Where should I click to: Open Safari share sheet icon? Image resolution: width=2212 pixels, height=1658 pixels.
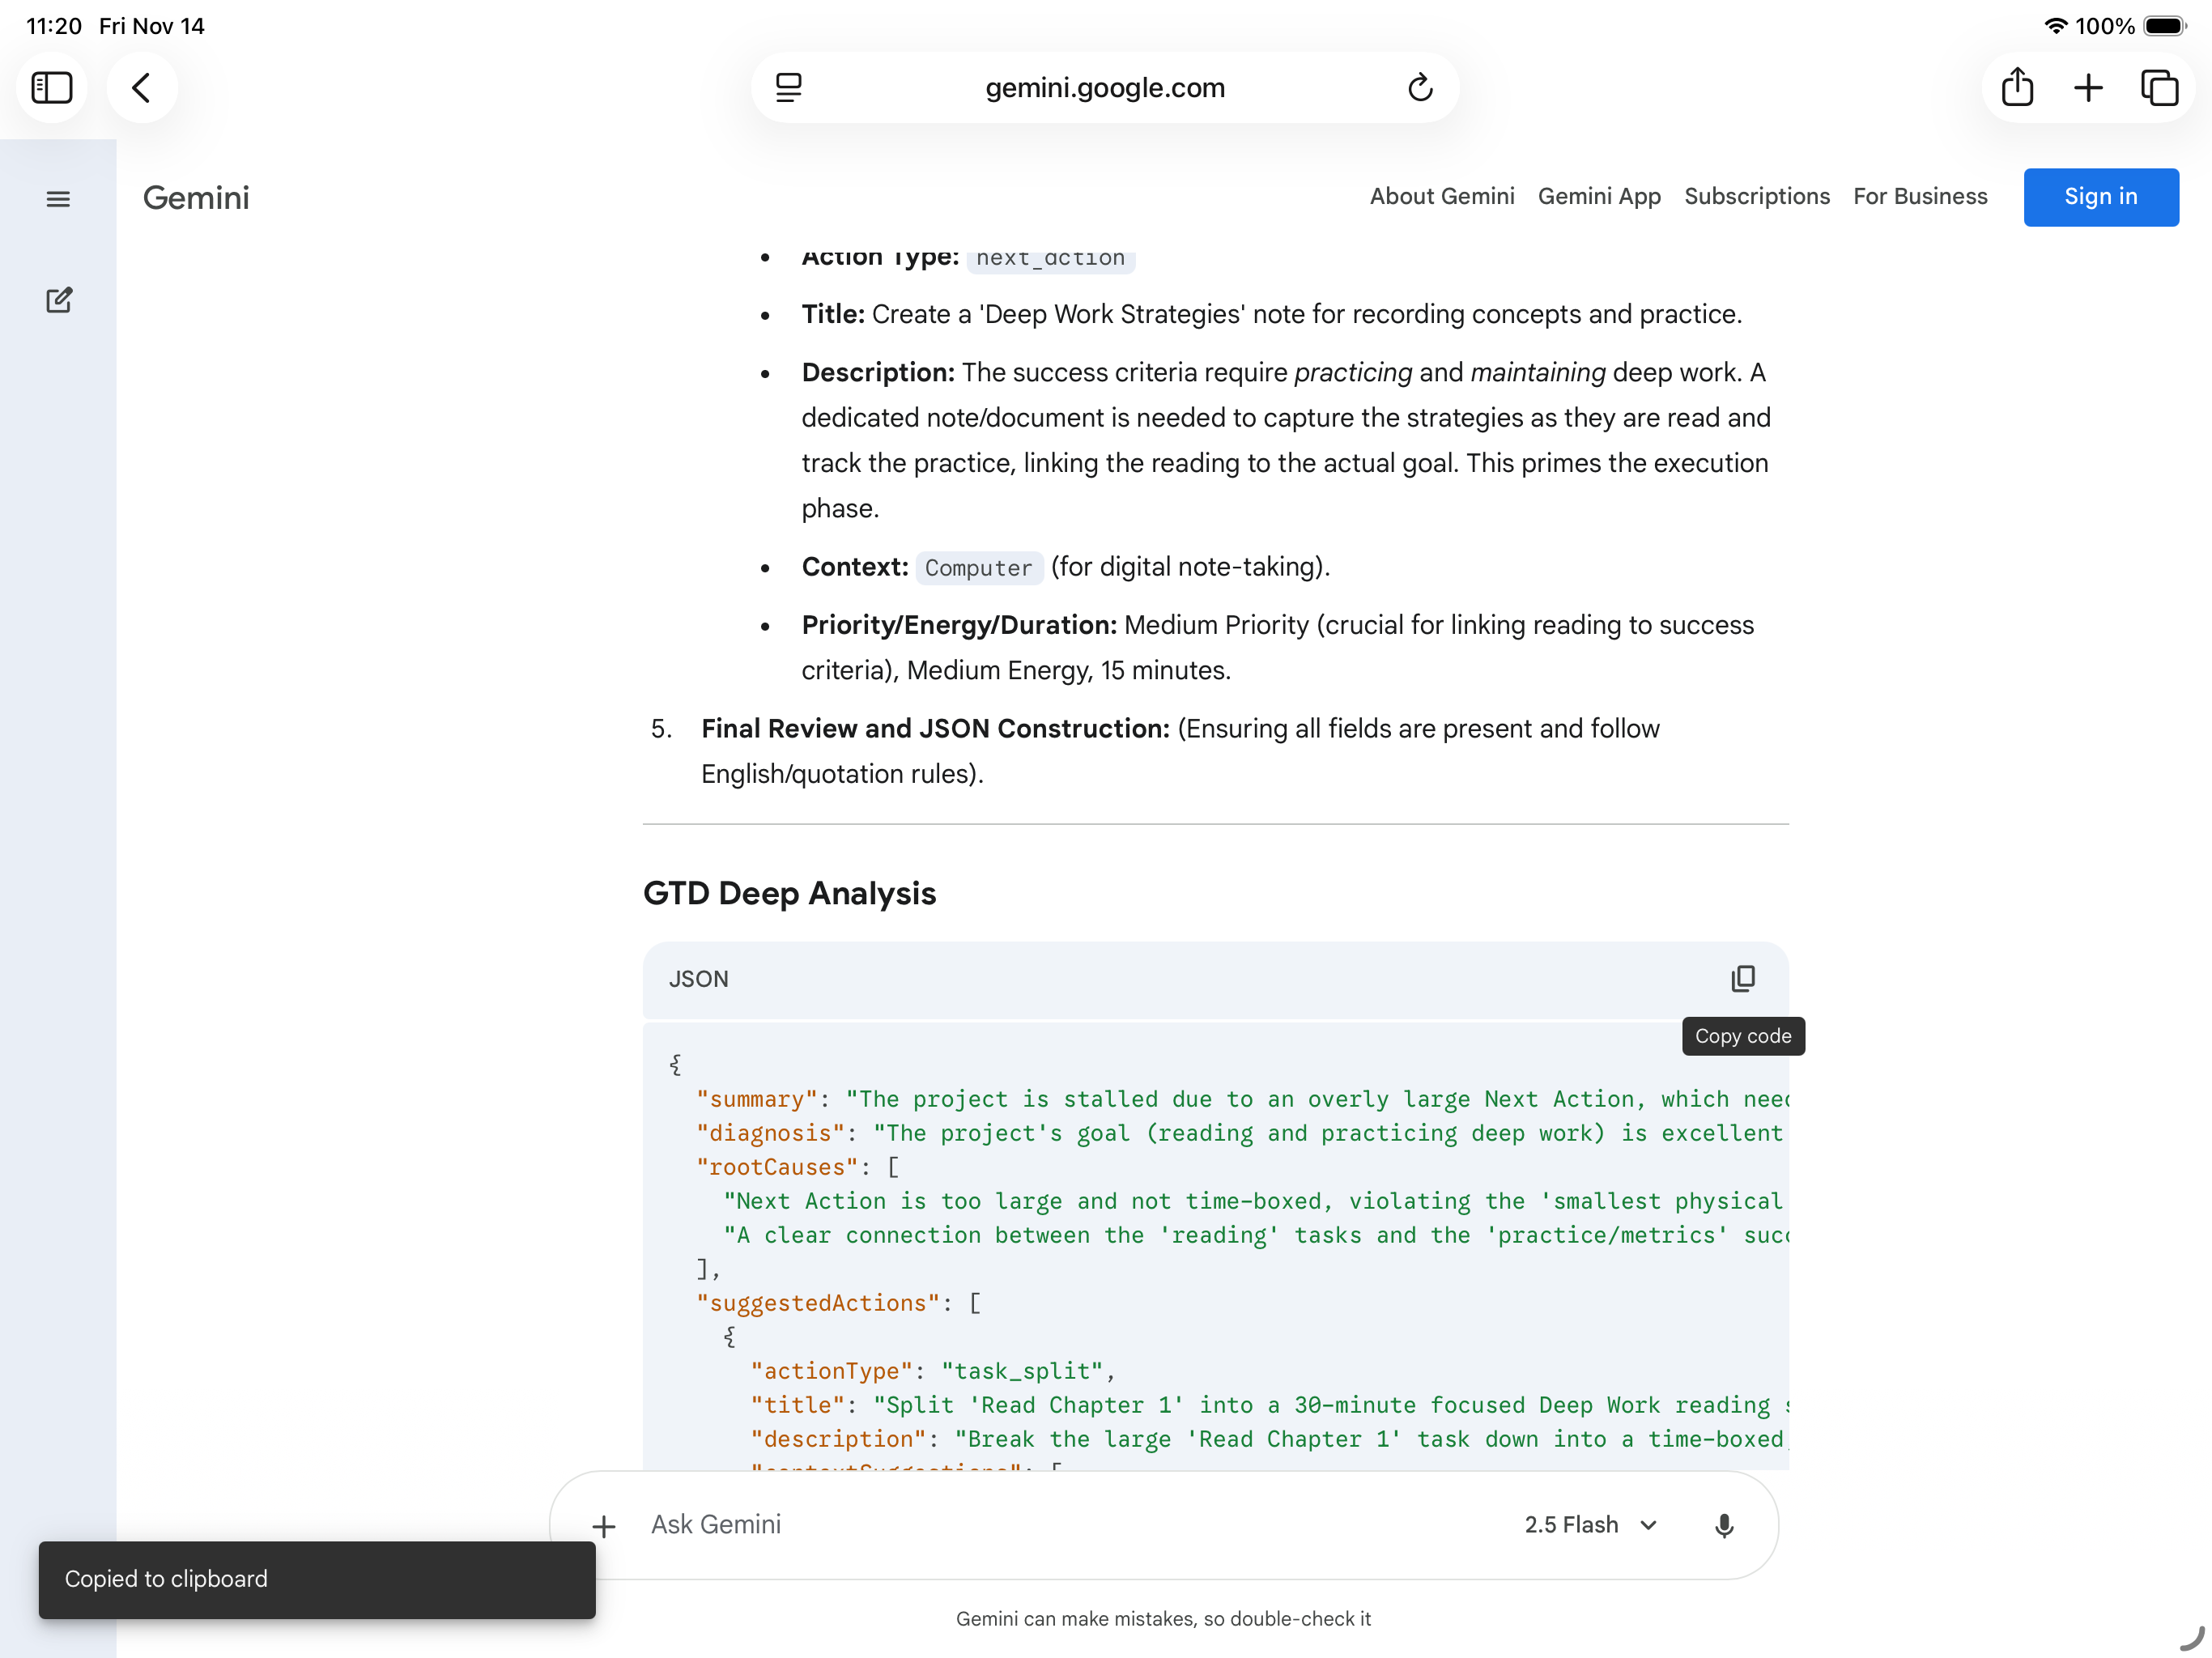[2017, 88]
